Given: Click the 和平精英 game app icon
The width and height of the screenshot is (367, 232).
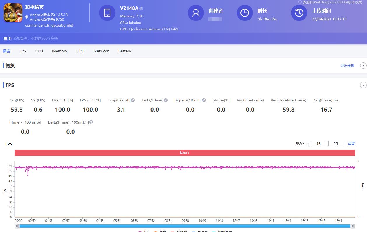Looking at the screenshot, I should click(13, 13).
